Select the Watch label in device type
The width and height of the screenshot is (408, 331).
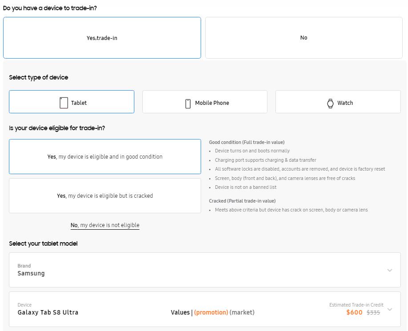pyautogui.click(x=345, y=103)
